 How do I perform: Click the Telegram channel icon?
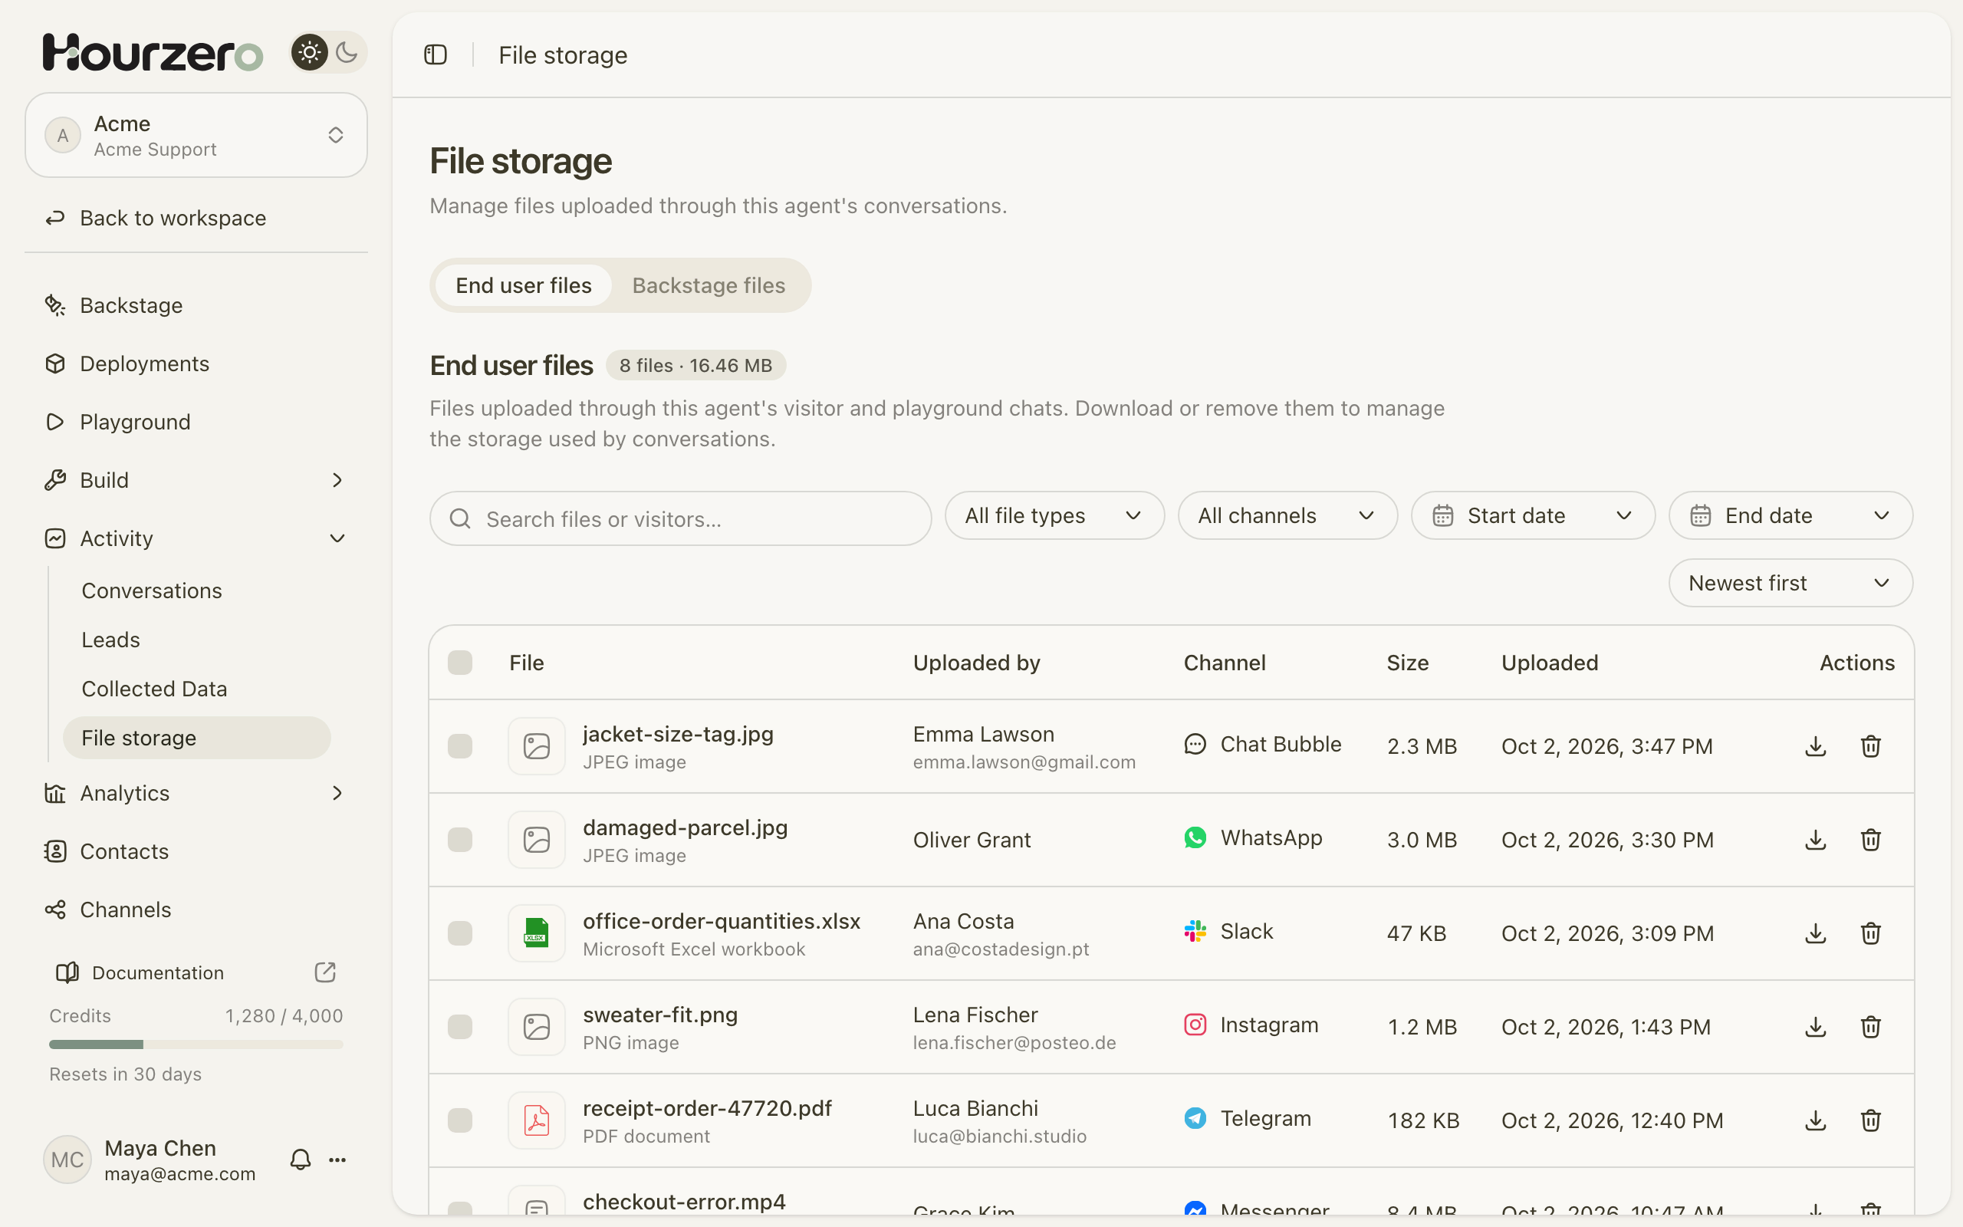[1195, 1117]
